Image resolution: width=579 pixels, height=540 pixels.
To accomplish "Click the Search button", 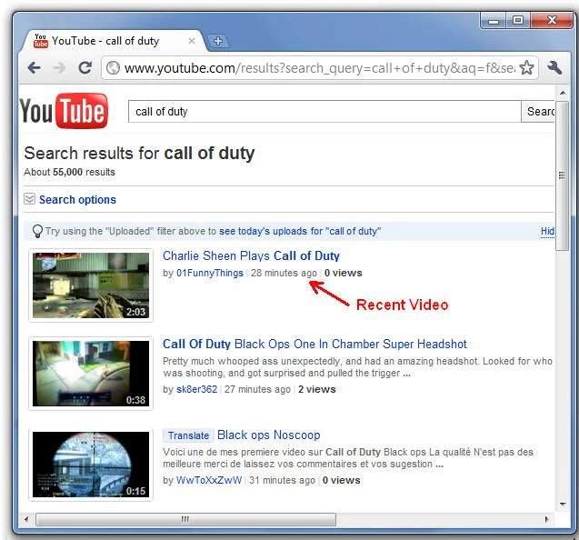I will (538, 111).
